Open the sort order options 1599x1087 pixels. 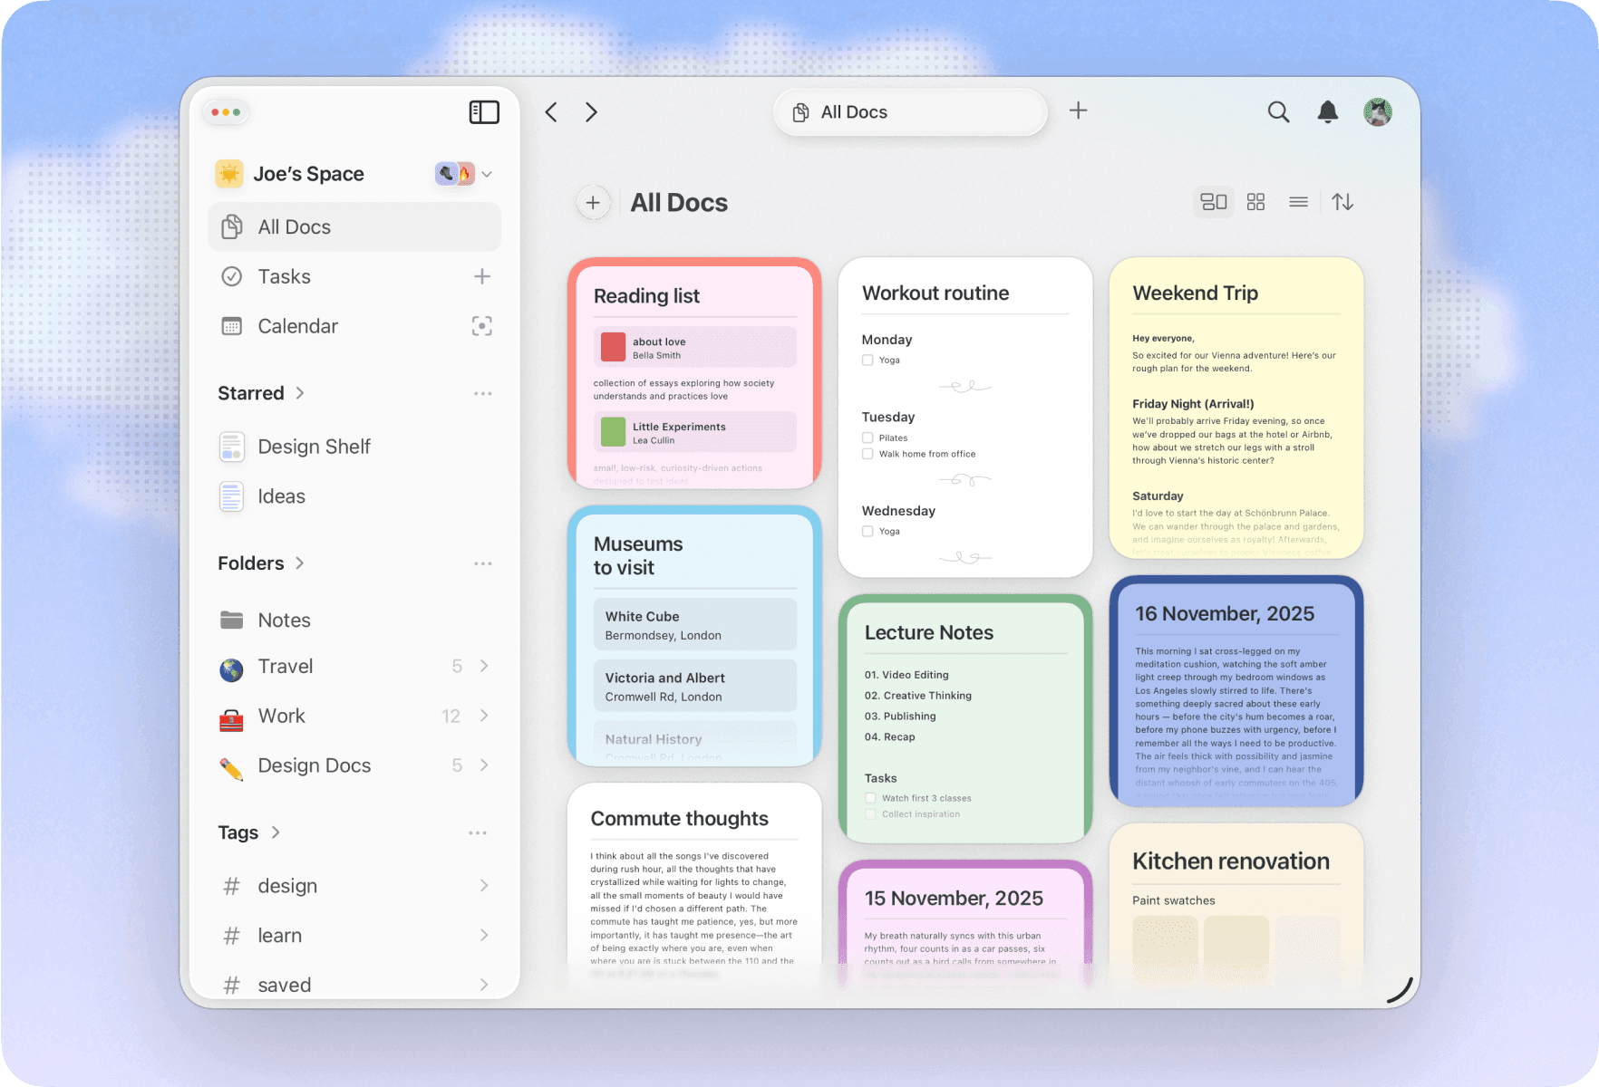(1342, 202)
